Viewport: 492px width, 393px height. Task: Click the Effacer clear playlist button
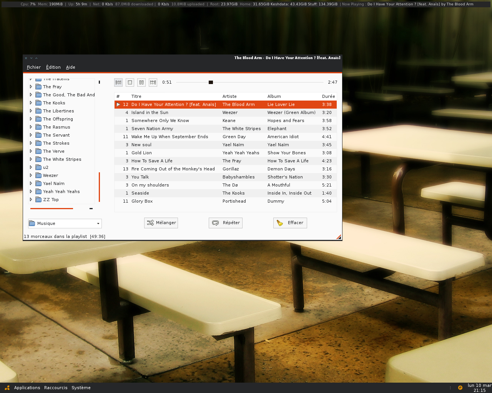click(290, 223)
